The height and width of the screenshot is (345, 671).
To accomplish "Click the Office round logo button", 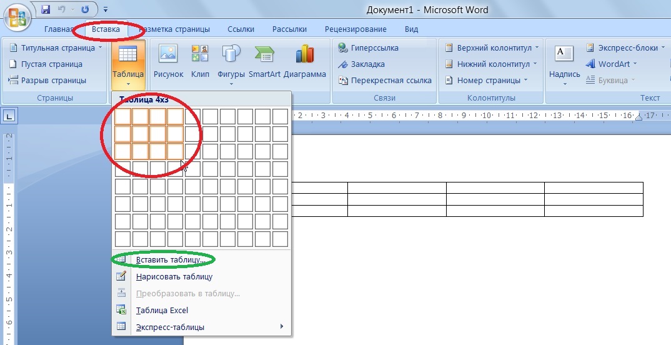I will [17, 17].
